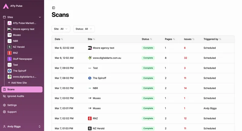This screenshot has height=131, width=242.
Task: Open NZ Herald site icon in sidebar
Action: pos(10,47)
